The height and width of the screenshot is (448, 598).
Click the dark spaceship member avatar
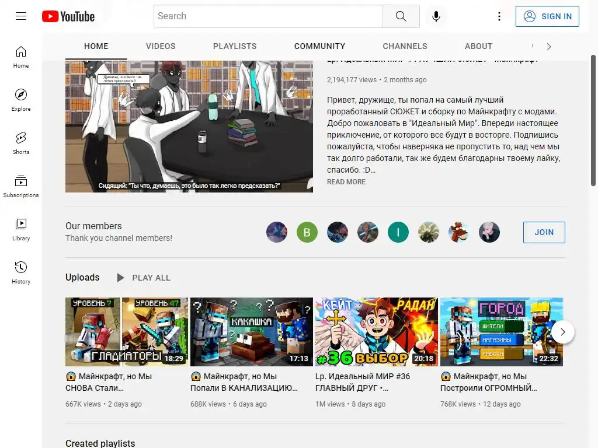[338, 232]
